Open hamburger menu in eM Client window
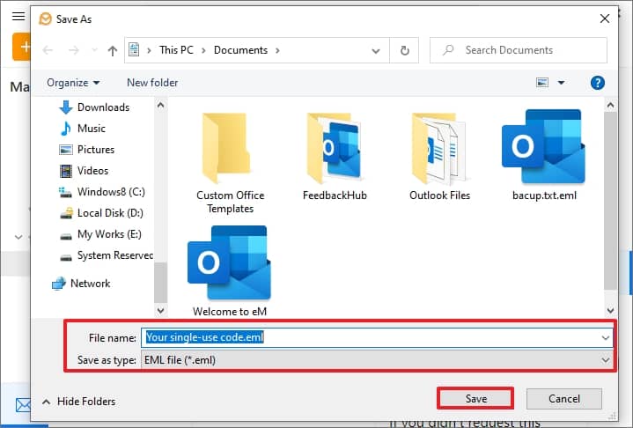The height and width of the screenshot is (428, 633). [18, 16]
